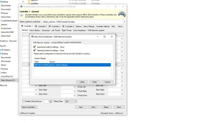Viewport: 218px width, 123px height.
Task: Select the Force Feedback sub-tab
Action: [79, 30]
